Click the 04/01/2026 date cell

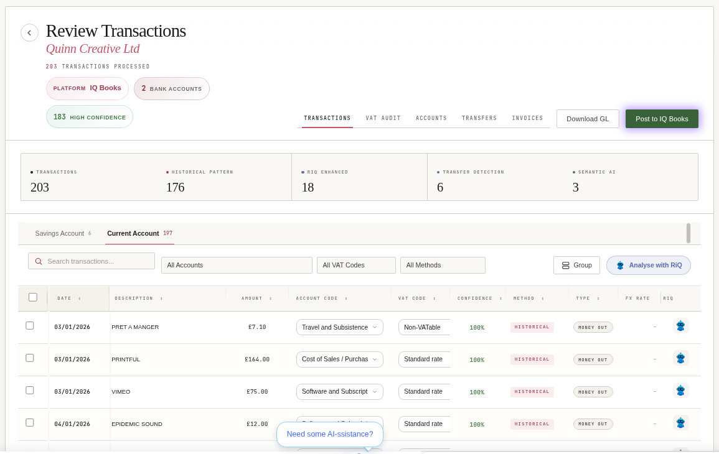[x=72, y=424]
